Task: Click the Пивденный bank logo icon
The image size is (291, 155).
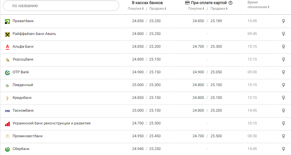Action: point(8,85)
